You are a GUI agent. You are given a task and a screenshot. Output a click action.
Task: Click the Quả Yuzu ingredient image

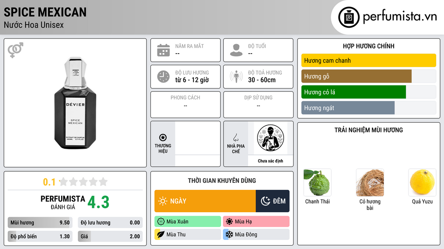422,183
